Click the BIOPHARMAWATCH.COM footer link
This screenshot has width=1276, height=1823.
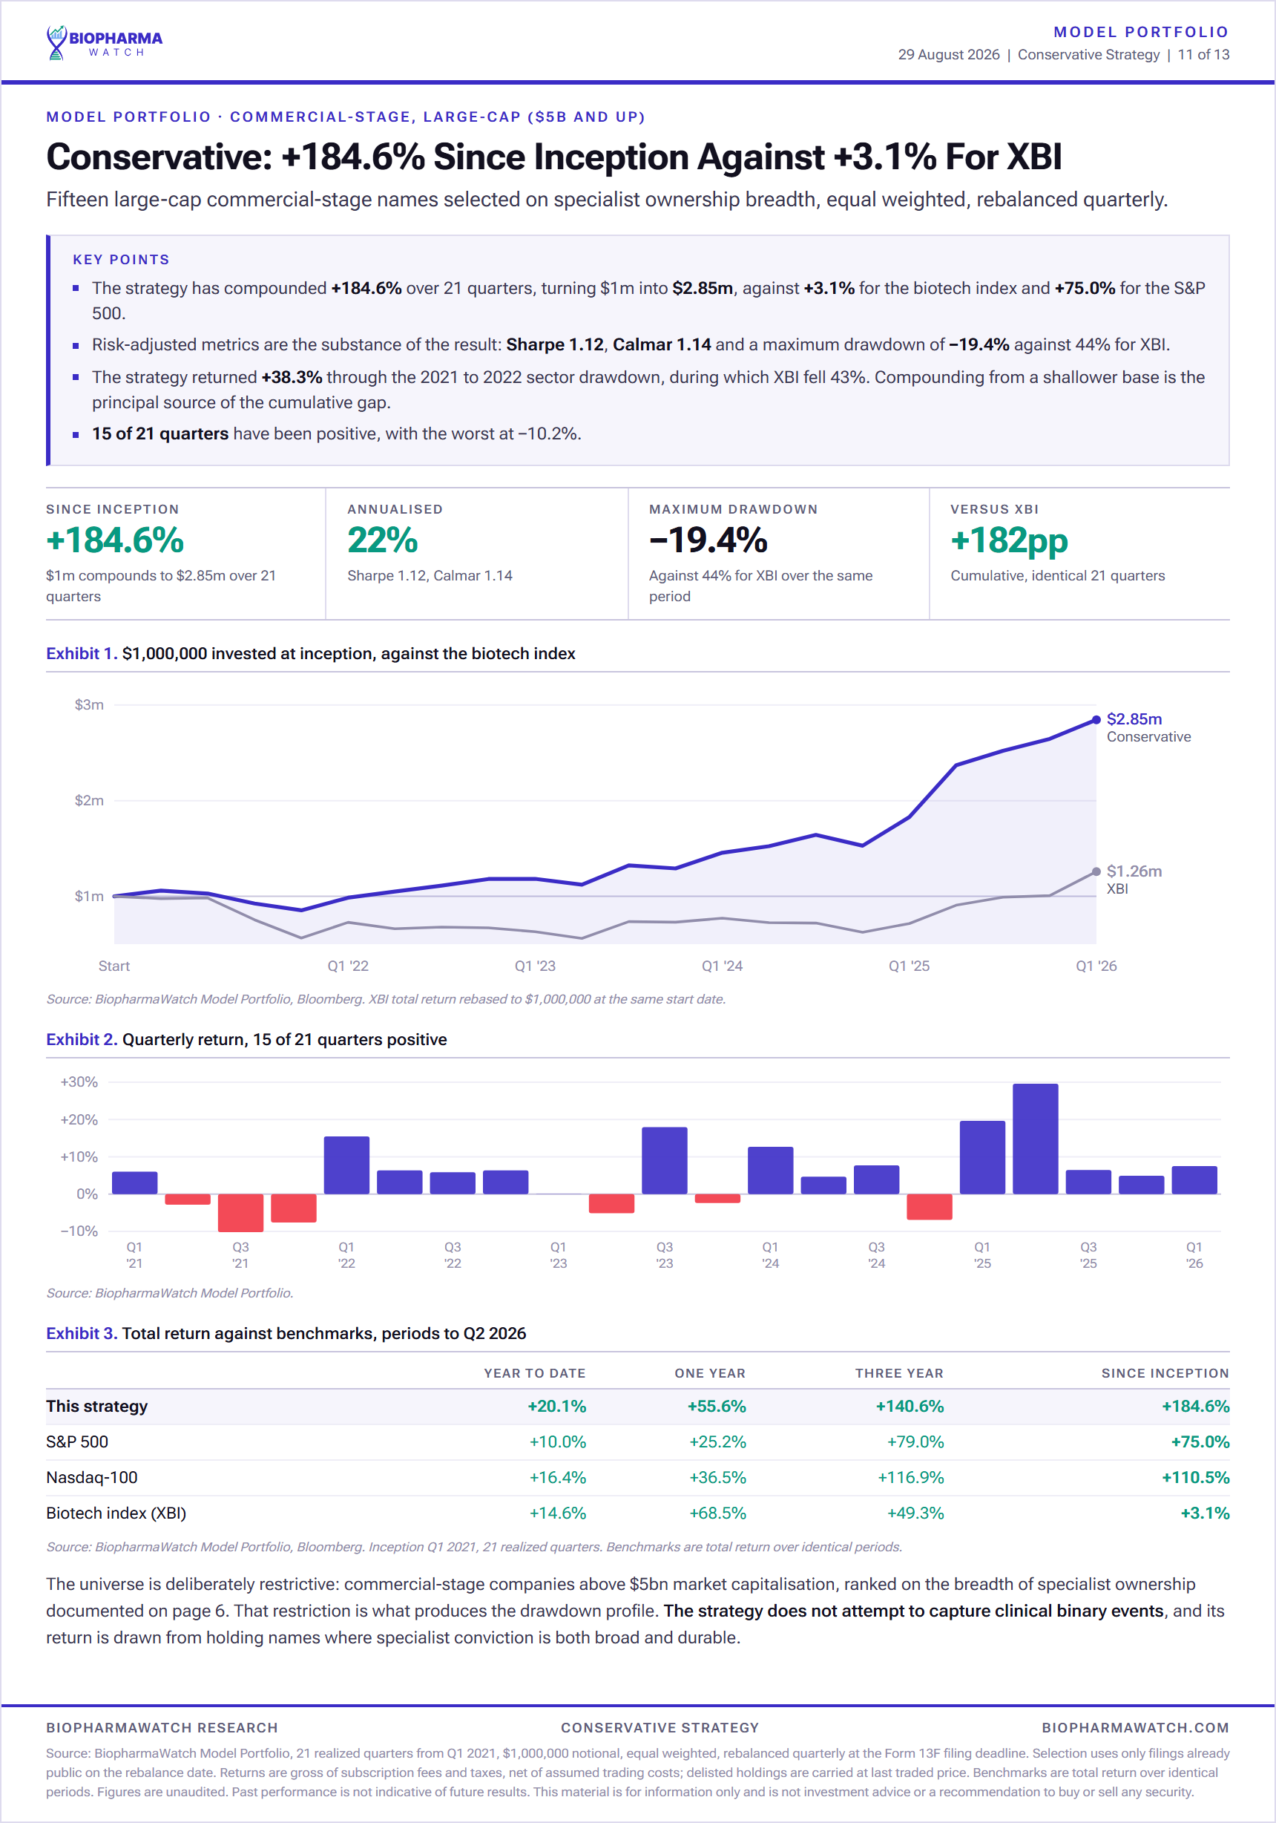coord(1136,1728)
